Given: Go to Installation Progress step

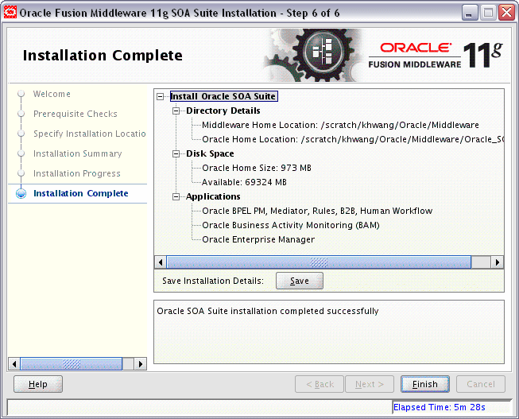Looking at the screenshot, I should pos(77,173).
